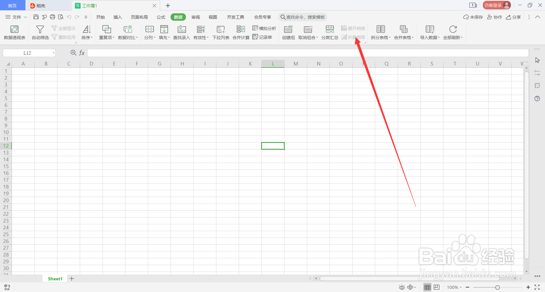The width and height of the screenshot is (545, 292).
Task: Expand the reading mode crosshair dropdown
Action: (415, 287)
